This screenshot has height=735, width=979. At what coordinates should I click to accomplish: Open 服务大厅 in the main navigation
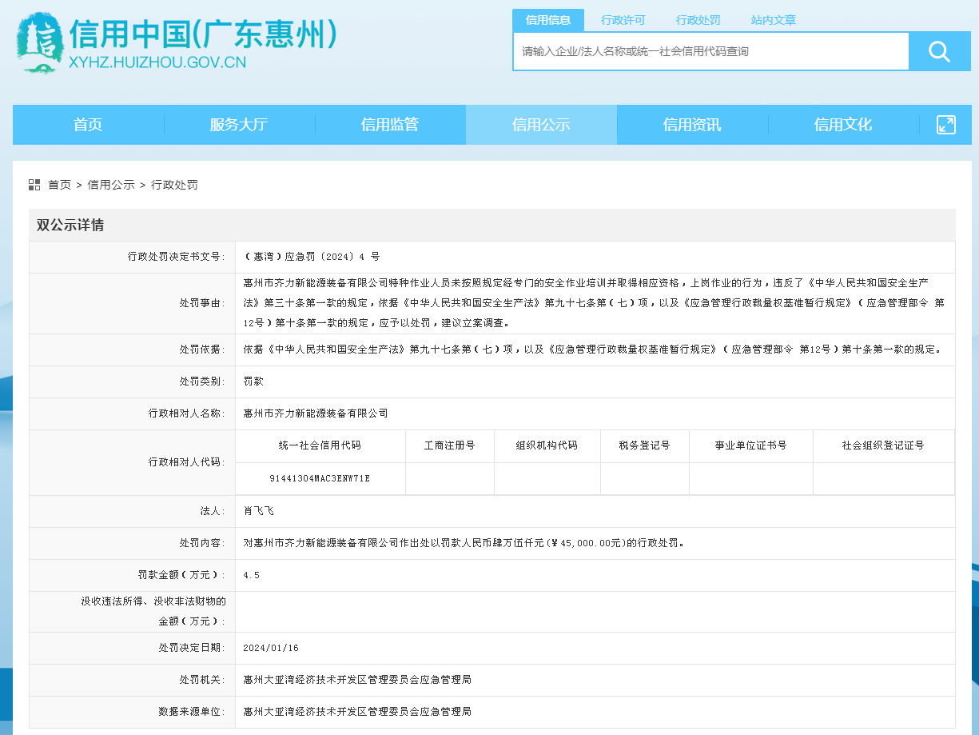click(239, 125)
